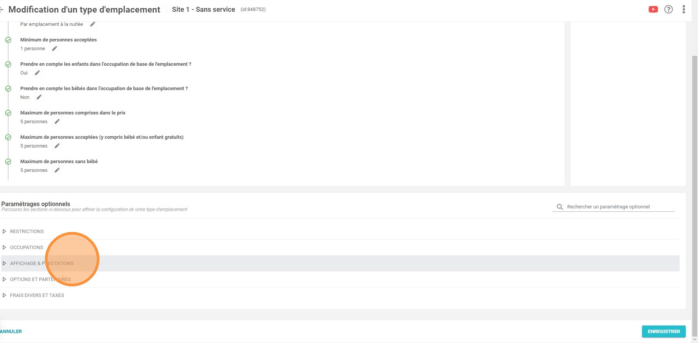Edit maximum persons included in price
The image size is (698, 343).
57,121
